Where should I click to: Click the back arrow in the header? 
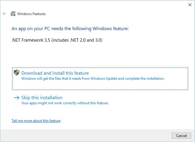point(4,14)
